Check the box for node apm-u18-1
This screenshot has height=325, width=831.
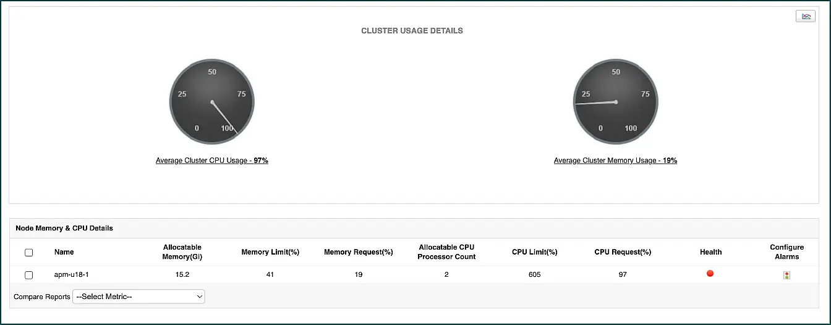(x=28, y=275)
